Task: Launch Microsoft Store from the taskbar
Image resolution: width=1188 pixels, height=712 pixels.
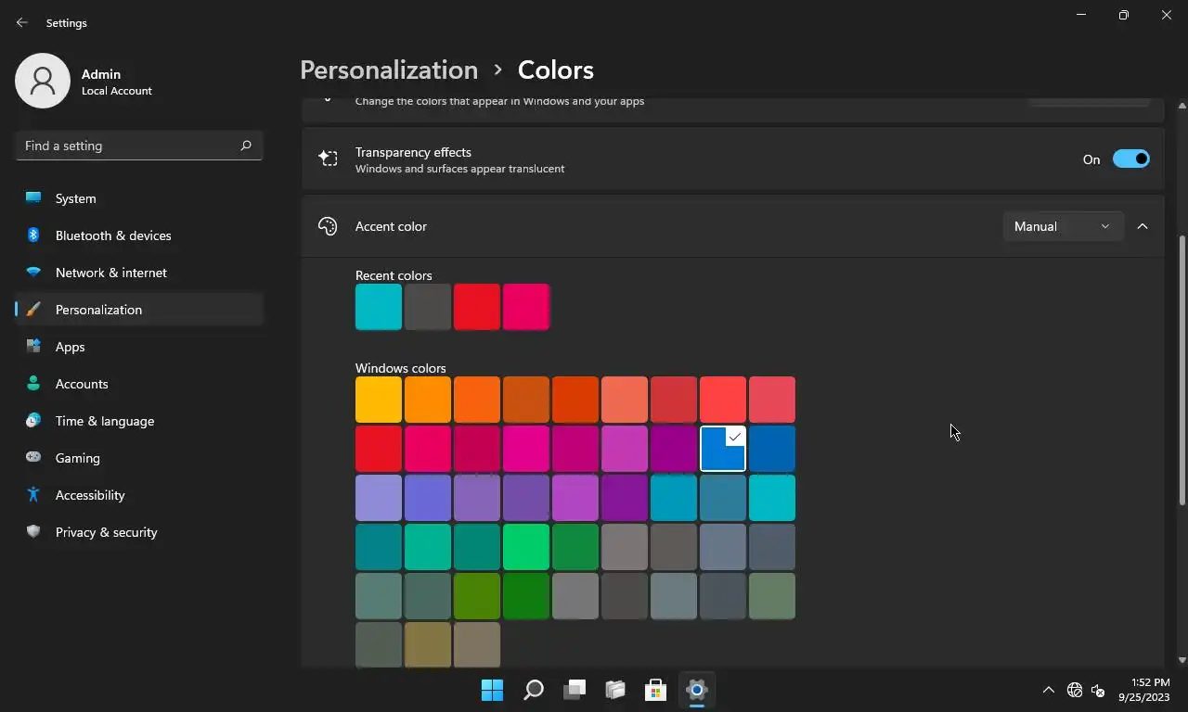Action: click(x=655, y=690)
